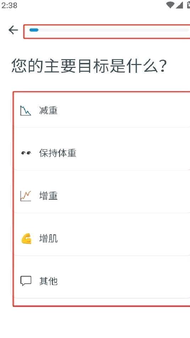Screen dimensions: 190x338
Task: Click the declining chart icon beside 减重
Action: click(x=26, y=111)
